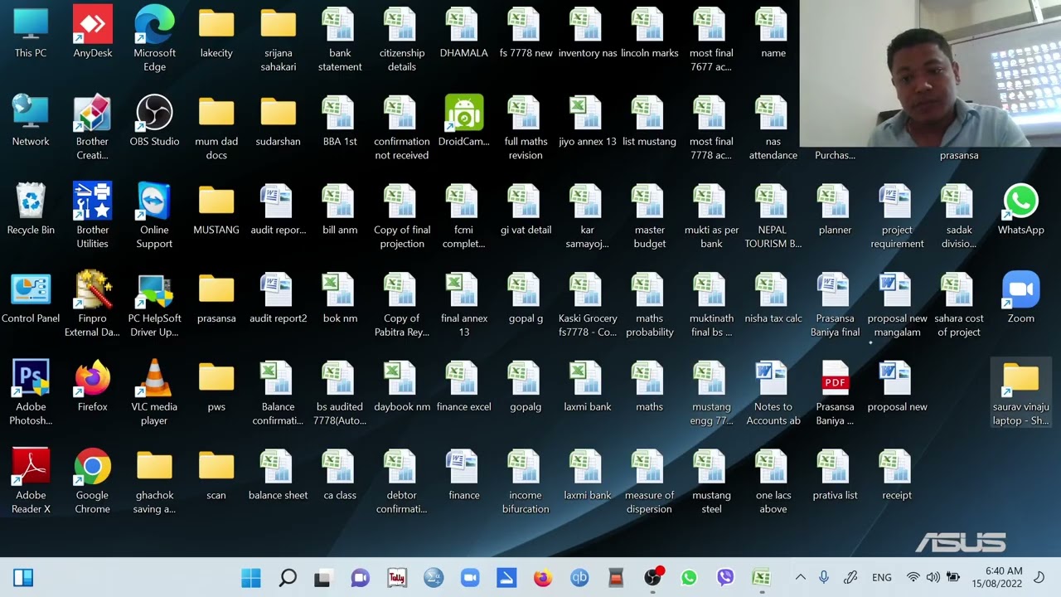Select the jiyo annex 13 file
Screen dimensions: 1061x597
(588, 122)
